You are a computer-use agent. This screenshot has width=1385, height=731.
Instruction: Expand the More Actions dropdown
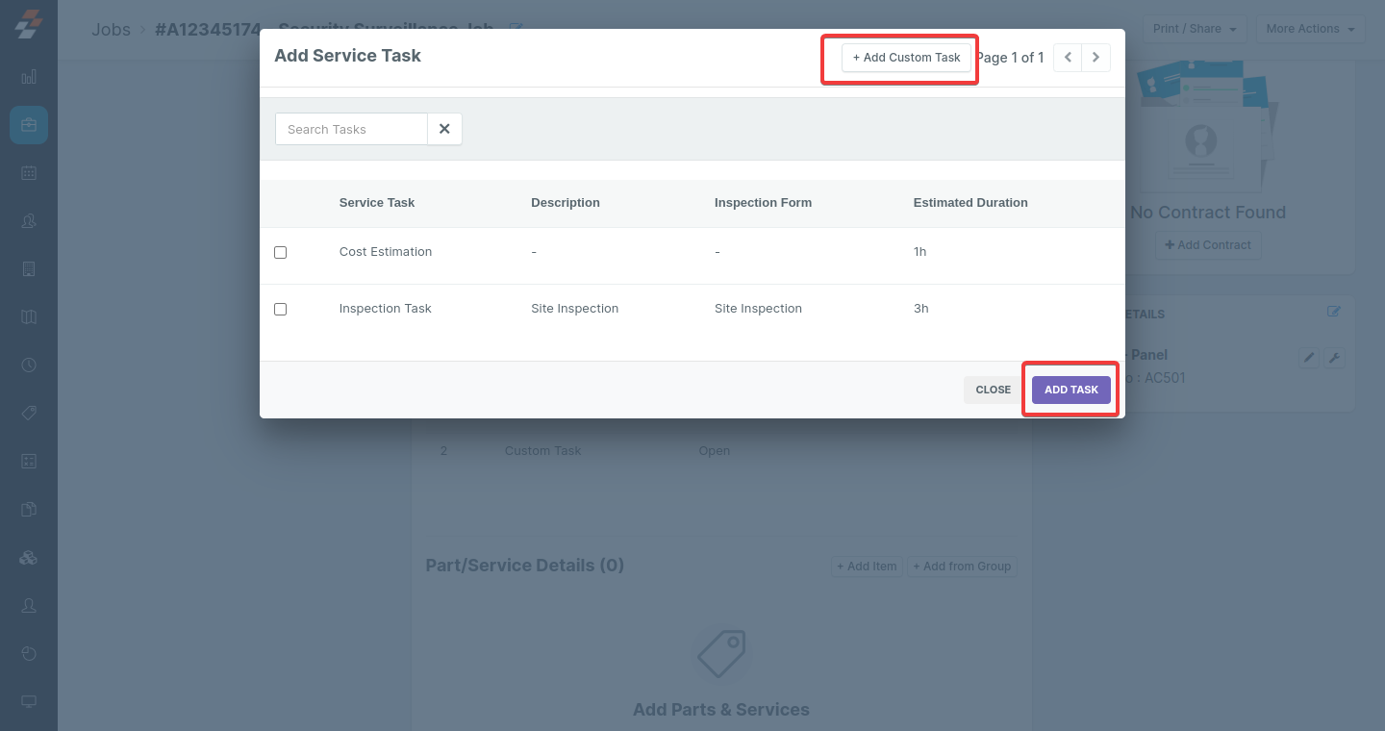[1310, 29]
